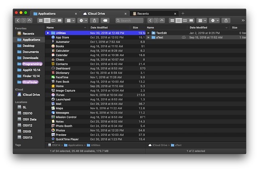The height and width of the screenshot is (171, 259).
Task: Switch to the iCloud Drive tab
Action: tap(104, 13)
